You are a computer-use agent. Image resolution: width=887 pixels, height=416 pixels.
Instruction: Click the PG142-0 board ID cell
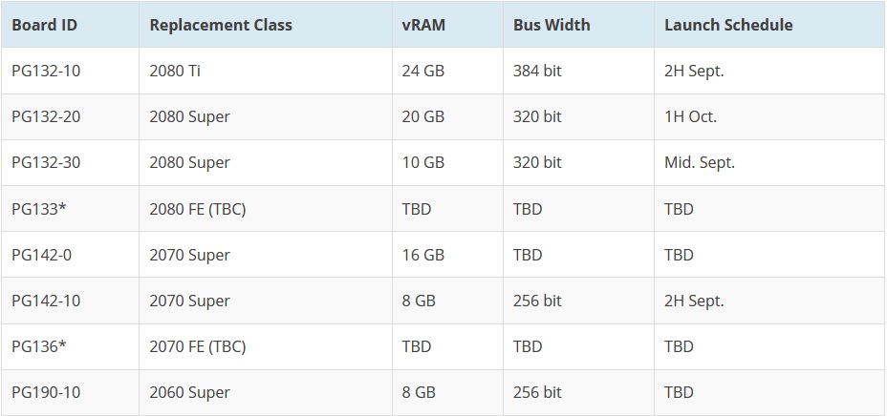tap(42, 255)
